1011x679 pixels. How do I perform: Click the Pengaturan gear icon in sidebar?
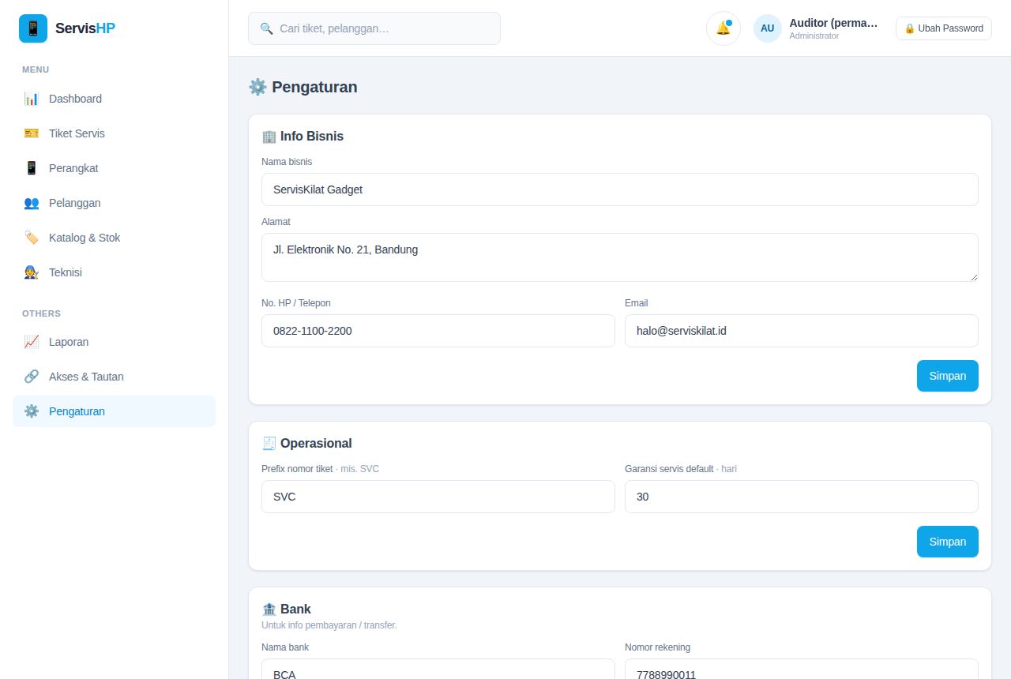[32, 411]
